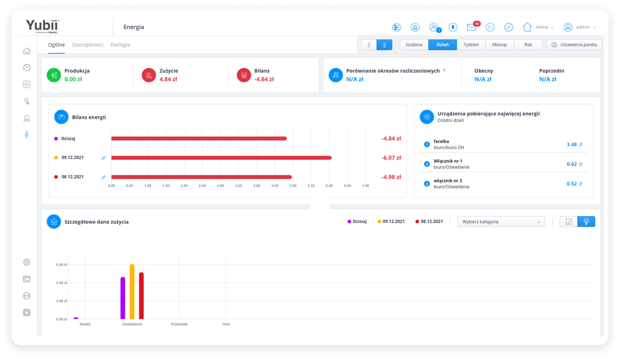Select the Rok time range
Screen dimensions: 620x359
(x=528, y=45)
